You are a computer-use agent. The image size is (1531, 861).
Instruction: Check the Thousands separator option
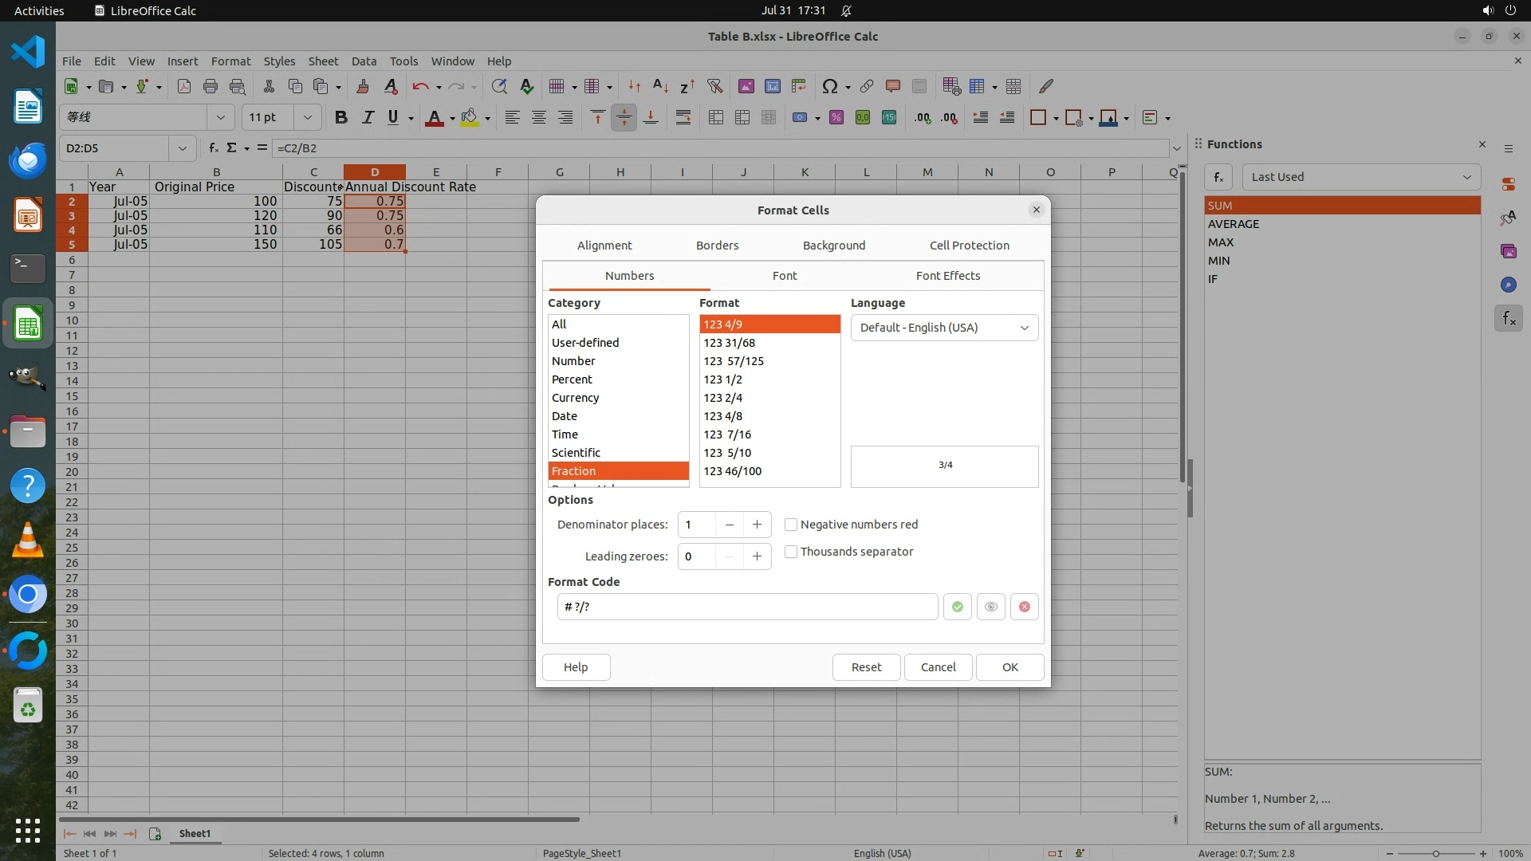click(x=791, y=552)
